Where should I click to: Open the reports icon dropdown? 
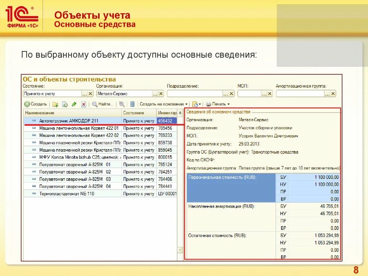click(x=197, y=104)
